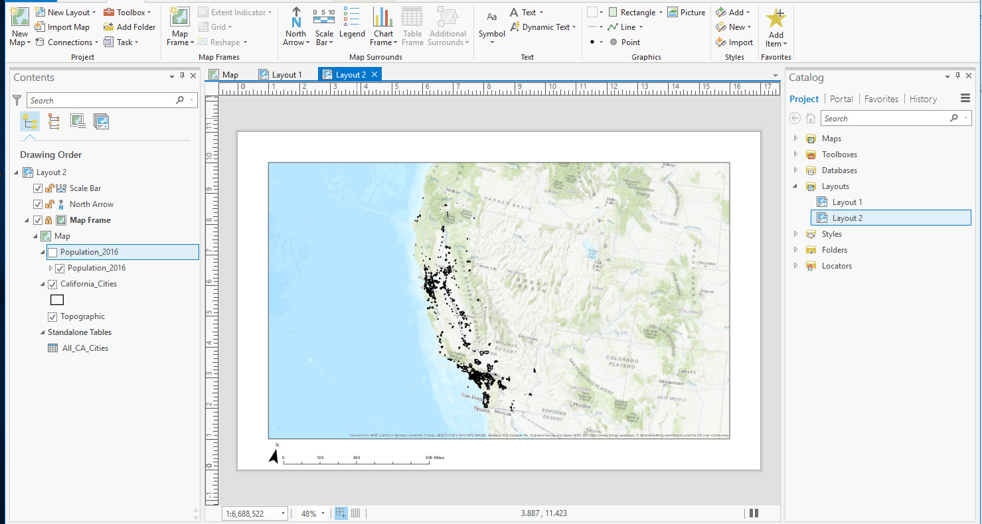Open the Portal tab in Catalog
Image resolution: width=982 pixels, height=524 pixels.
coord(841,98)
